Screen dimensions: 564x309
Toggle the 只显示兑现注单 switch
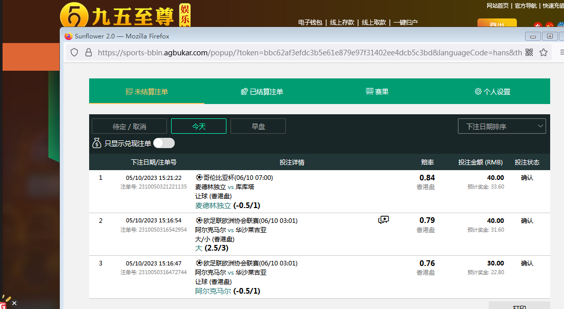[x=164, y=143]
